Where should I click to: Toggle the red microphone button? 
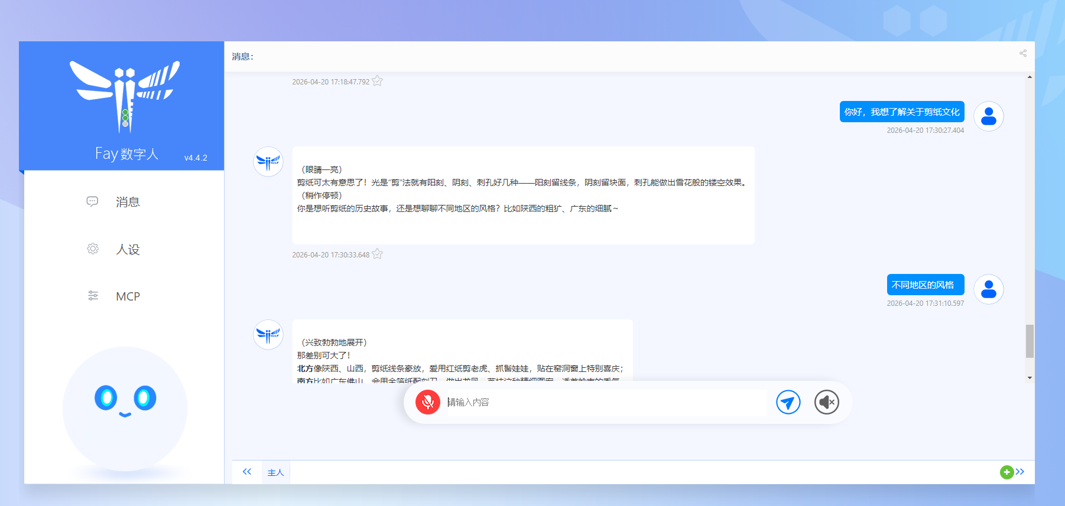428,402
